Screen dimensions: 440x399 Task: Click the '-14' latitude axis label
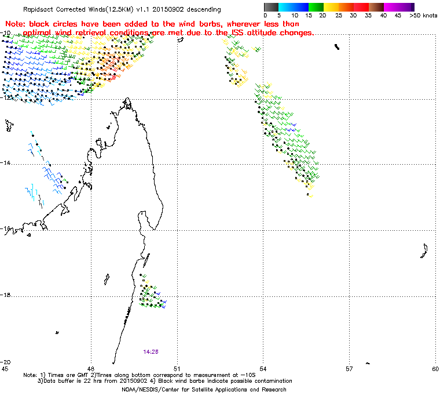[6, 163]
